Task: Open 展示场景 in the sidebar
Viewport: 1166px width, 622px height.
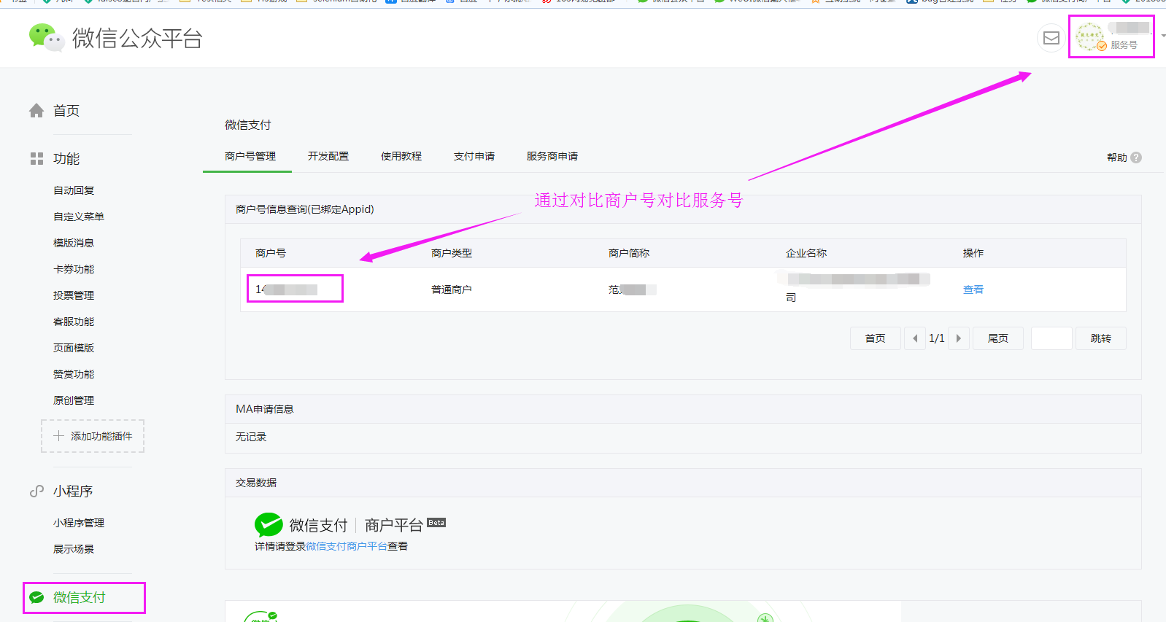Action: tap(74, 549)
